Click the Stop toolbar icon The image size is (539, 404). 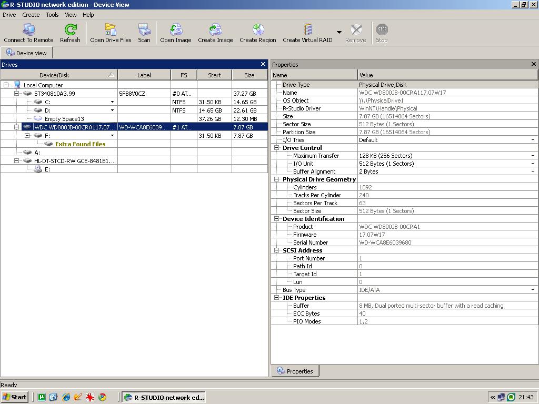tap(382, 33)
